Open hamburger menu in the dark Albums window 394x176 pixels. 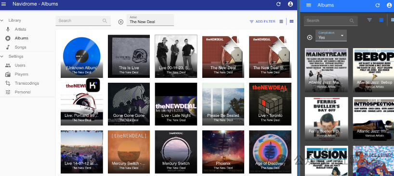[309, 5]
